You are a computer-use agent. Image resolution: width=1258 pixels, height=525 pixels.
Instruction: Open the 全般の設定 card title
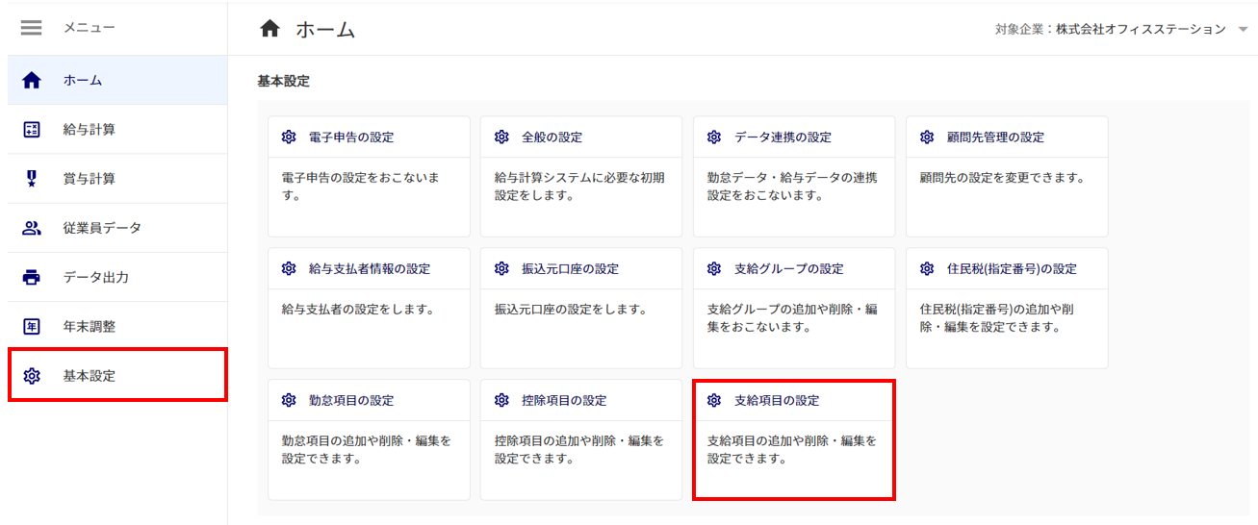tap(552, 137)
